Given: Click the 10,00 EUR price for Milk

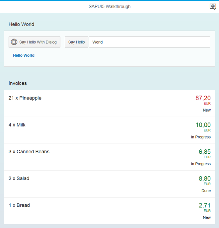Looking at the screenshot, I should pyautogui.click(x=203, y=125).
